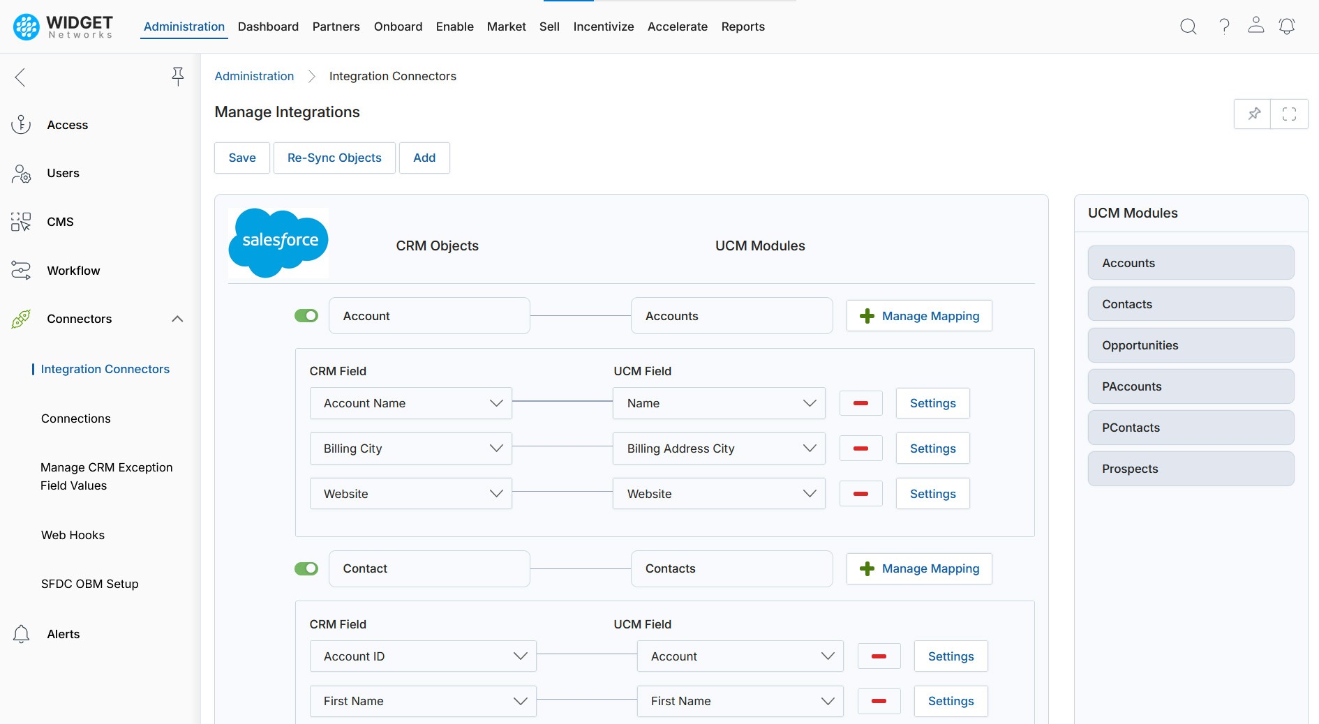This screenshot has height=724, width=1319.
Task: Click the Users icon in sidebar
Action: click(21, 174)
